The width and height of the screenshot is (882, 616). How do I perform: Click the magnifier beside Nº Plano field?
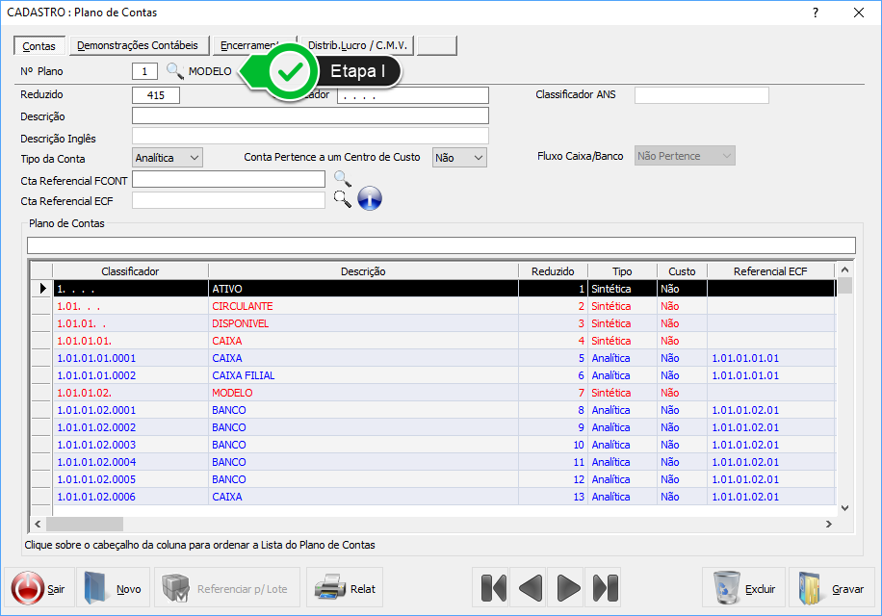(x=174, y=70)
